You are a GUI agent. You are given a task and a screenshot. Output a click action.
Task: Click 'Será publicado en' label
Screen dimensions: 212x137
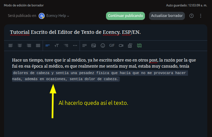22,16
